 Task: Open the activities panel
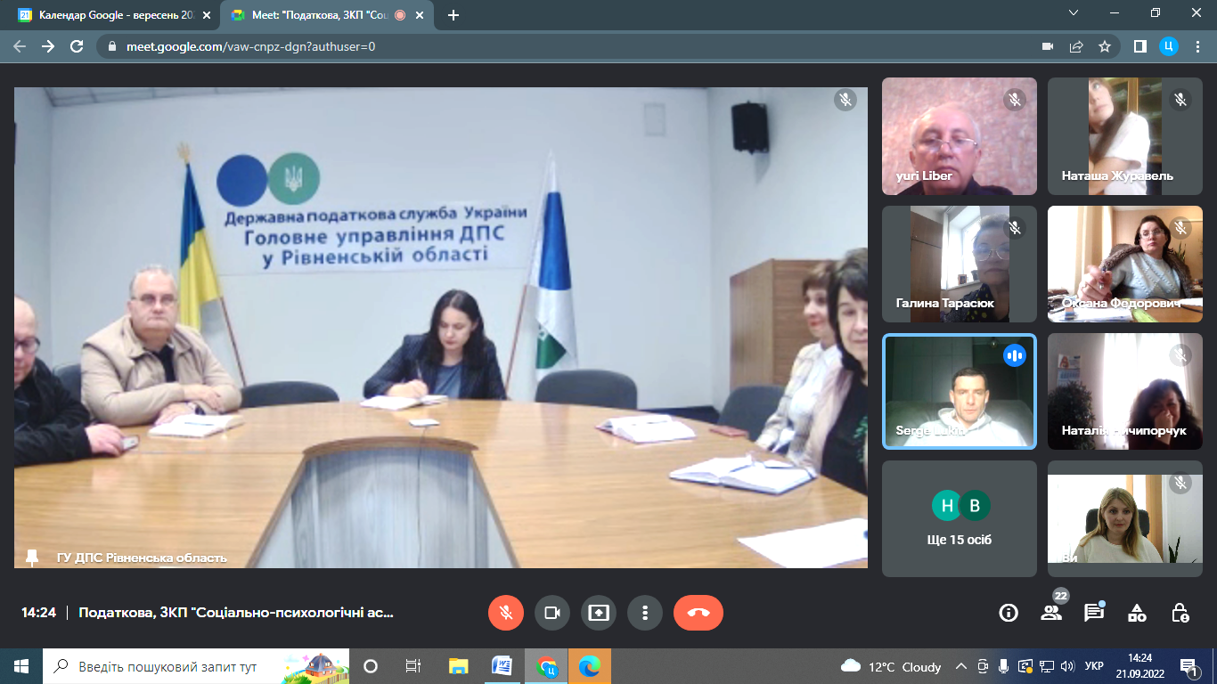[1137, 613]
